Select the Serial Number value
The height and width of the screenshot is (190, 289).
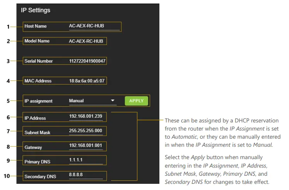click(x=87, y=61)
